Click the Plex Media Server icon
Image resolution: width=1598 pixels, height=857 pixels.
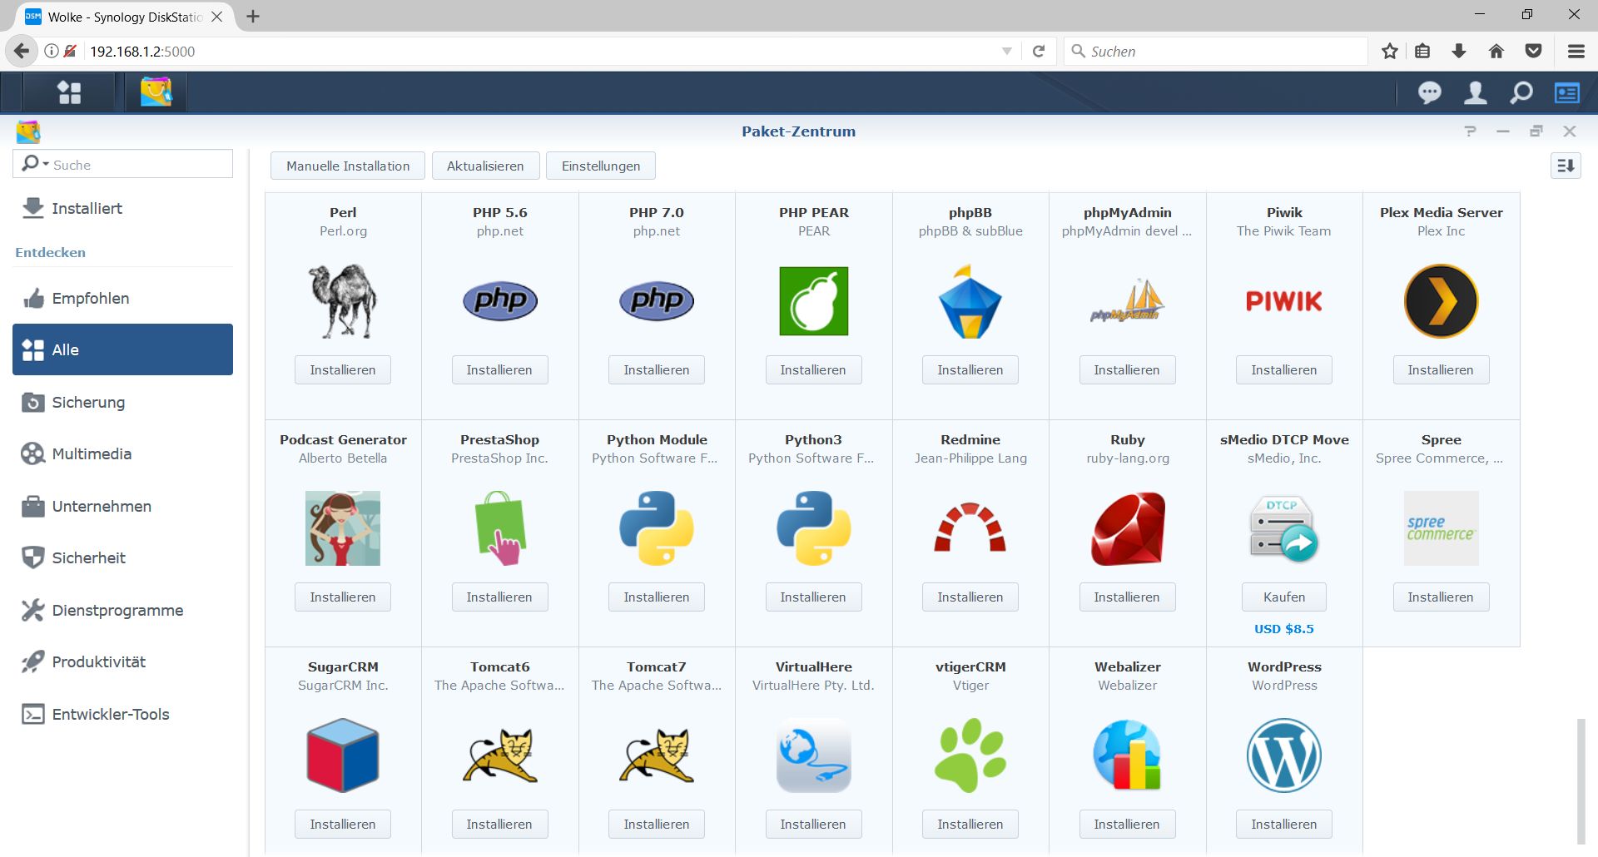click(x=1442, y=301)
